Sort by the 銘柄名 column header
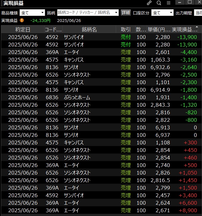 coord(89,29)
